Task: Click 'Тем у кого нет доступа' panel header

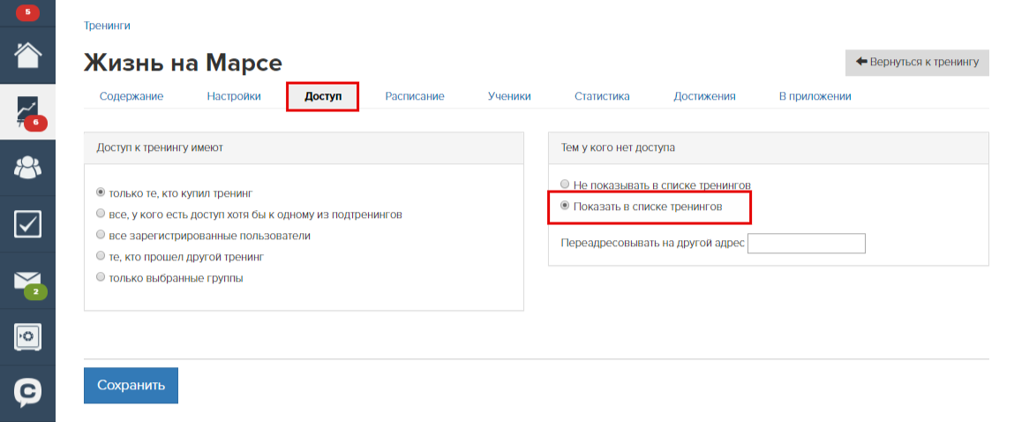Action: (769, 148)
